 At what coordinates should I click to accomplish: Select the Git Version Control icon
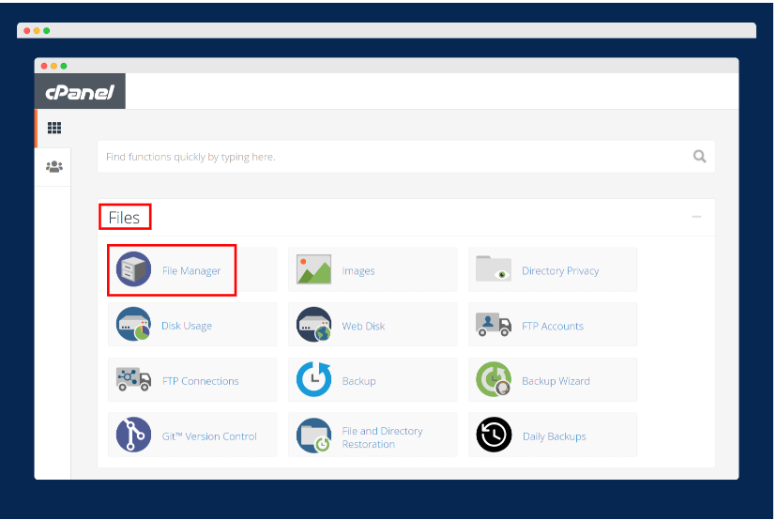tap(133, 436)
